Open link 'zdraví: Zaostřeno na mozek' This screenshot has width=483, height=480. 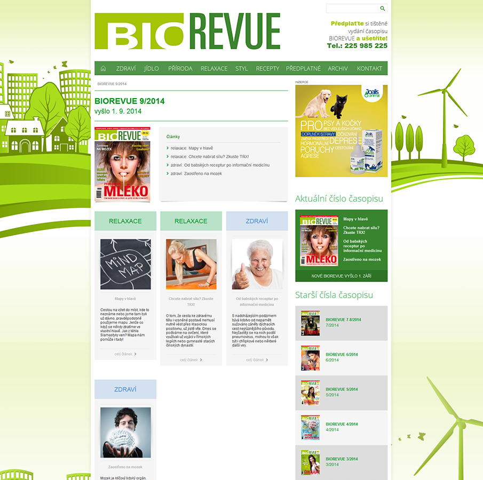pyautogui.click(x=196, y=173)
